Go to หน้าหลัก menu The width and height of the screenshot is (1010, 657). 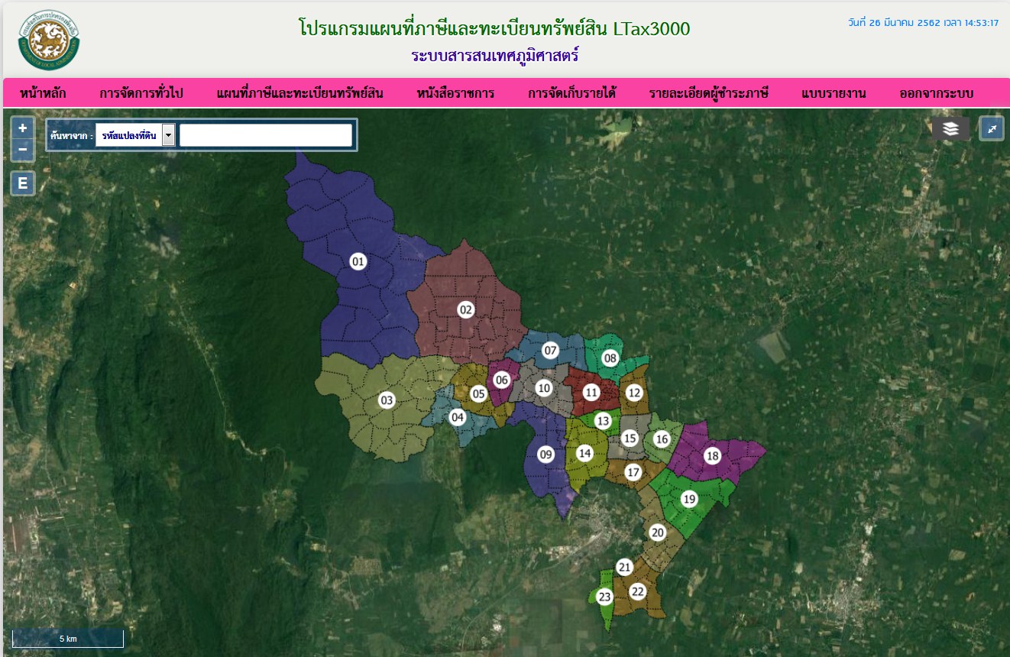pos(43,93)
